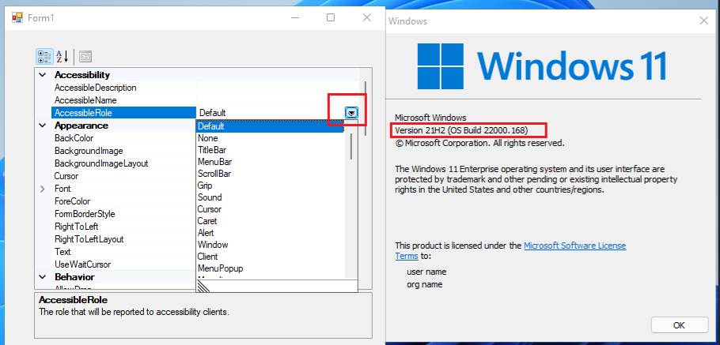Select the FormBorderStyle property row
Image resolution: width=720 pixels, height=345 pixels.
click(x=124, y=214)
